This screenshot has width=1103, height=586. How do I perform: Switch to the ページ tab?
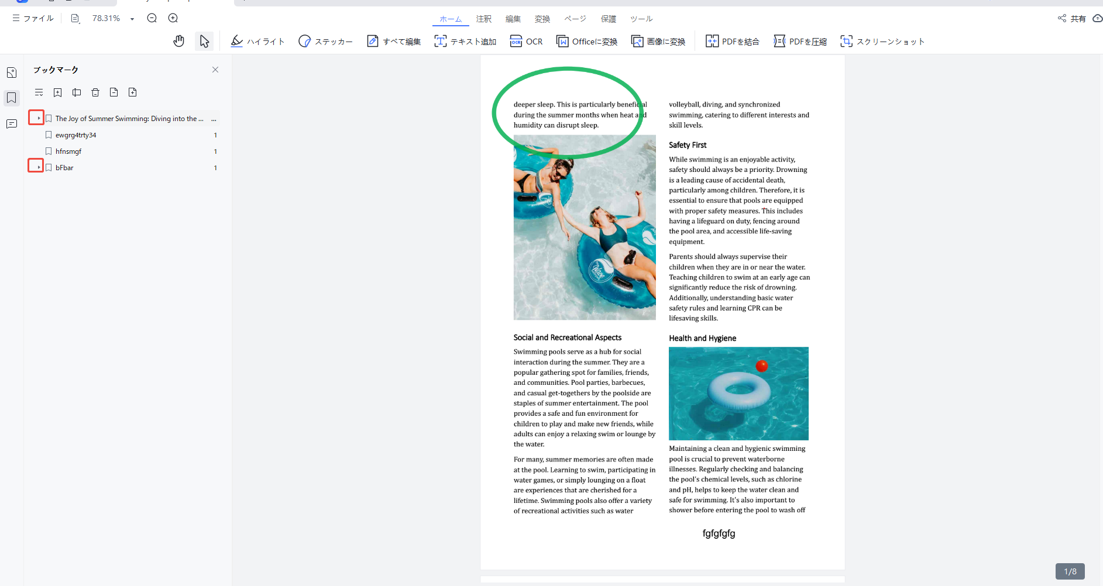pos(575,19)
